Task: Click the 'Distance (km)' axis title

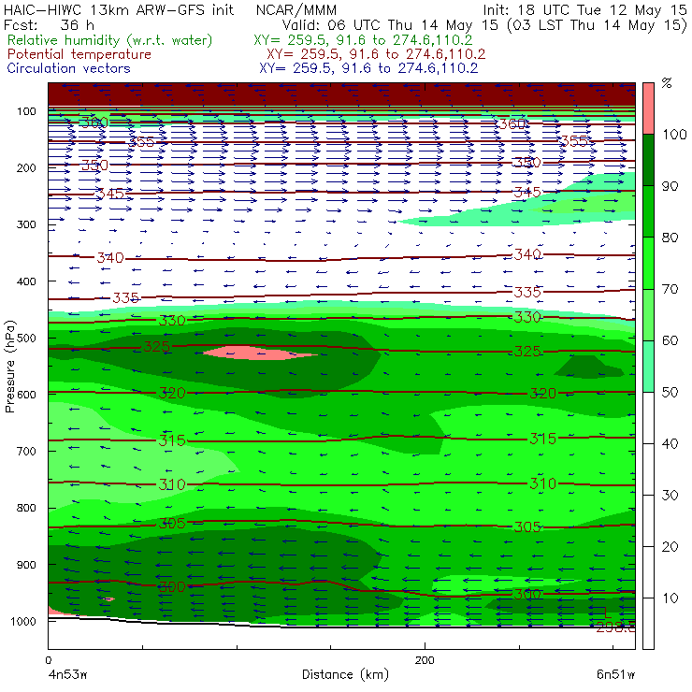Action: (x=346, y=675)
